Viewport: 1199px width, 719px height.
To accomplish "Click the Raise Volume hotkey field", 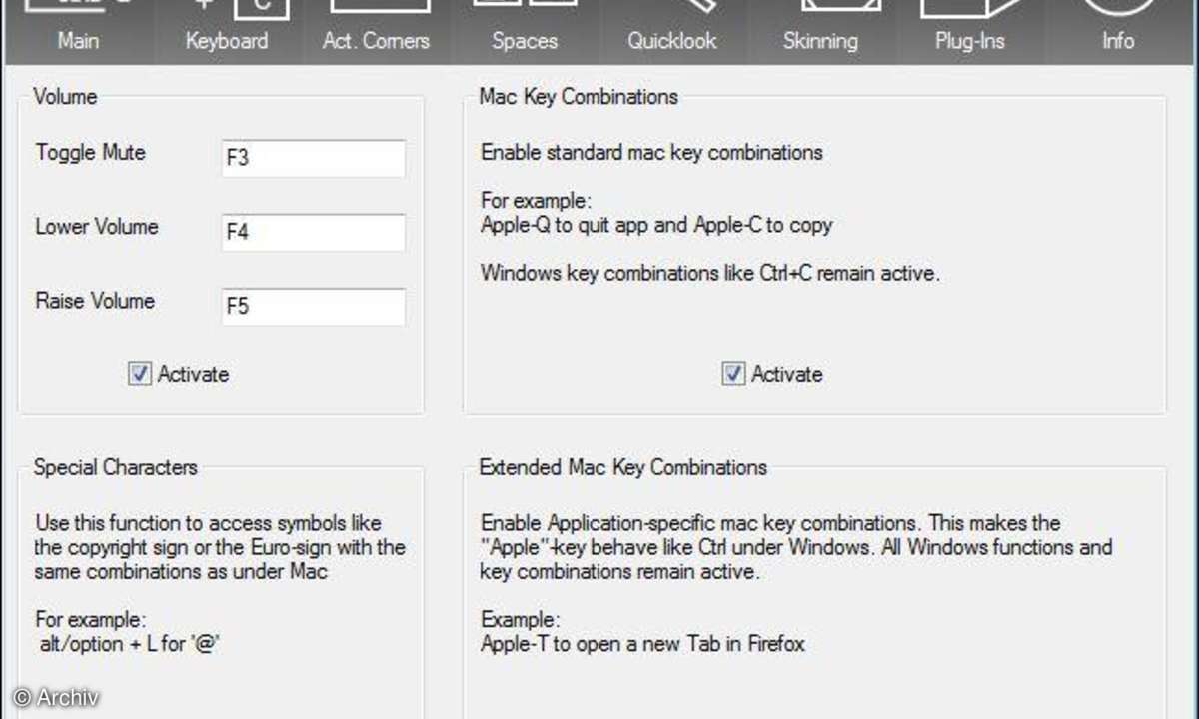I will click(x=314, y=306).
